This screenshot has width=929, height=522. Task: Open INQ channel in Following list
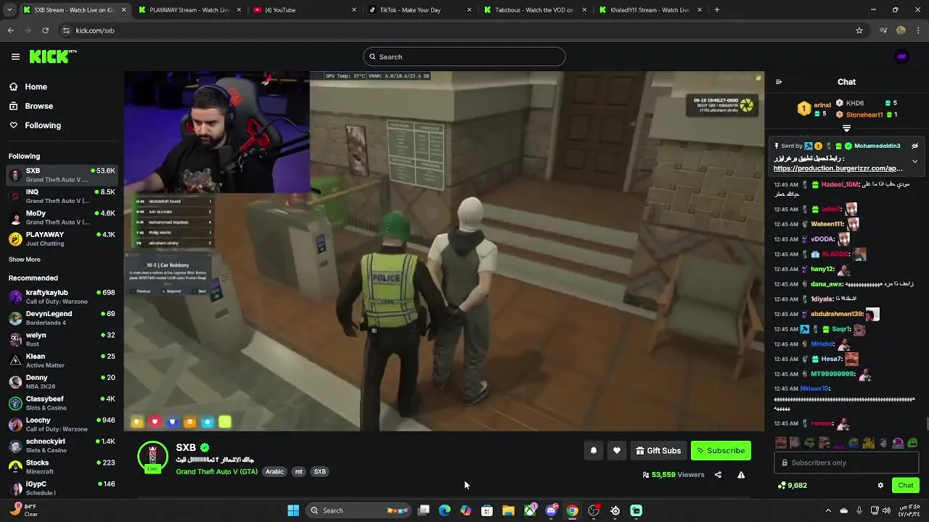62,196
